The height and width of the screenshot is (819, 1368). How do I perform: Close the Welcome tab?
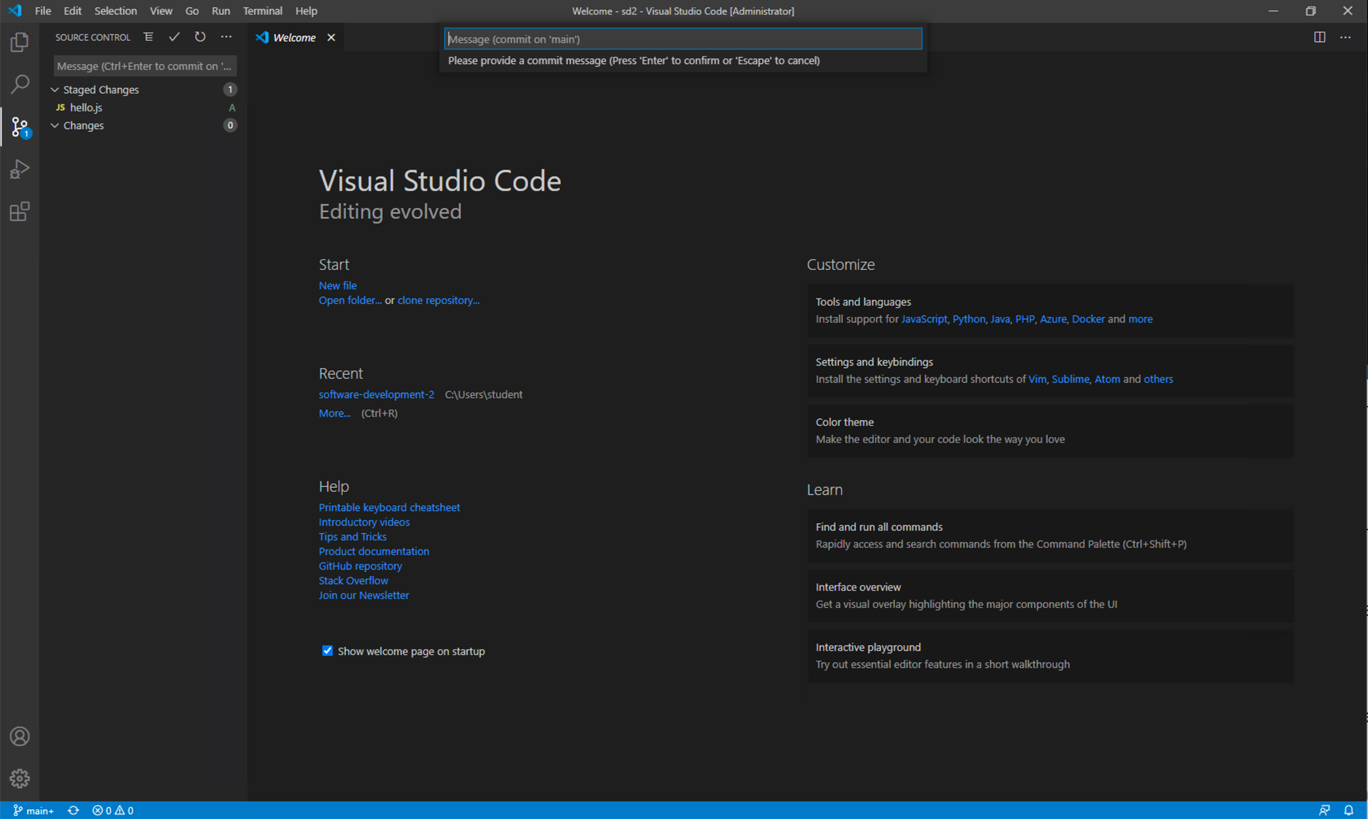point(331,38)
